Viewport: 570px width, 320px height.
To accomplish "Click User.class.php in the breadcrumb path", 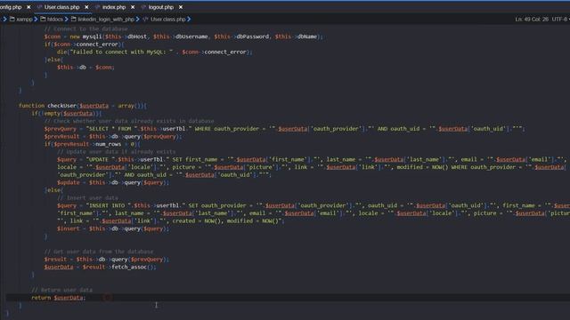I will tap(168, 20).
